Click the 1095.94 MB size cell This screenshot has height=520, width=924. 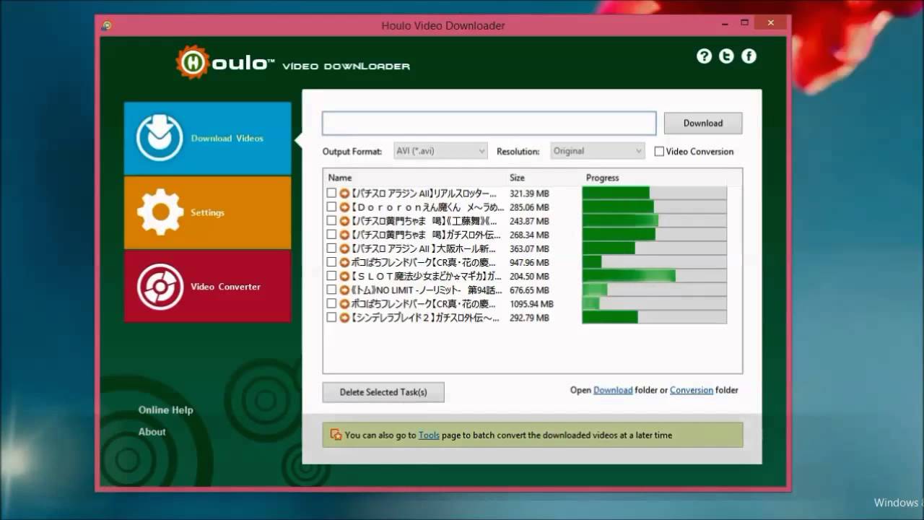pos(531,304)
